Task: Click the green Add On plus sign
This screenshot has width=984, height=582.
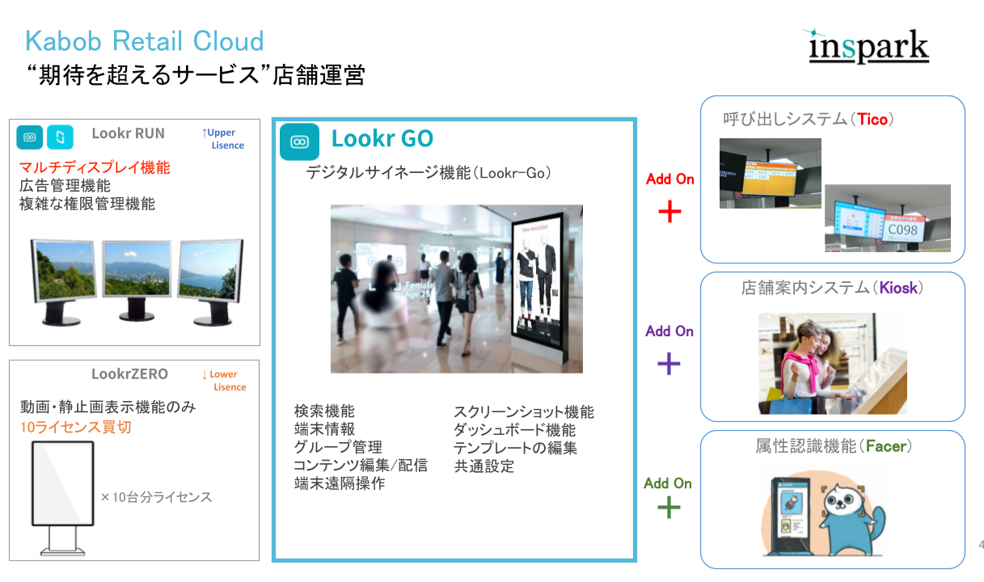Action: coord(669,508)
